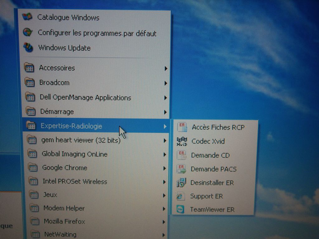Viewport: 319px width, 239px height.
Task: Expand the NetWaiting submenu arrow
Action: tap(164, 235)
